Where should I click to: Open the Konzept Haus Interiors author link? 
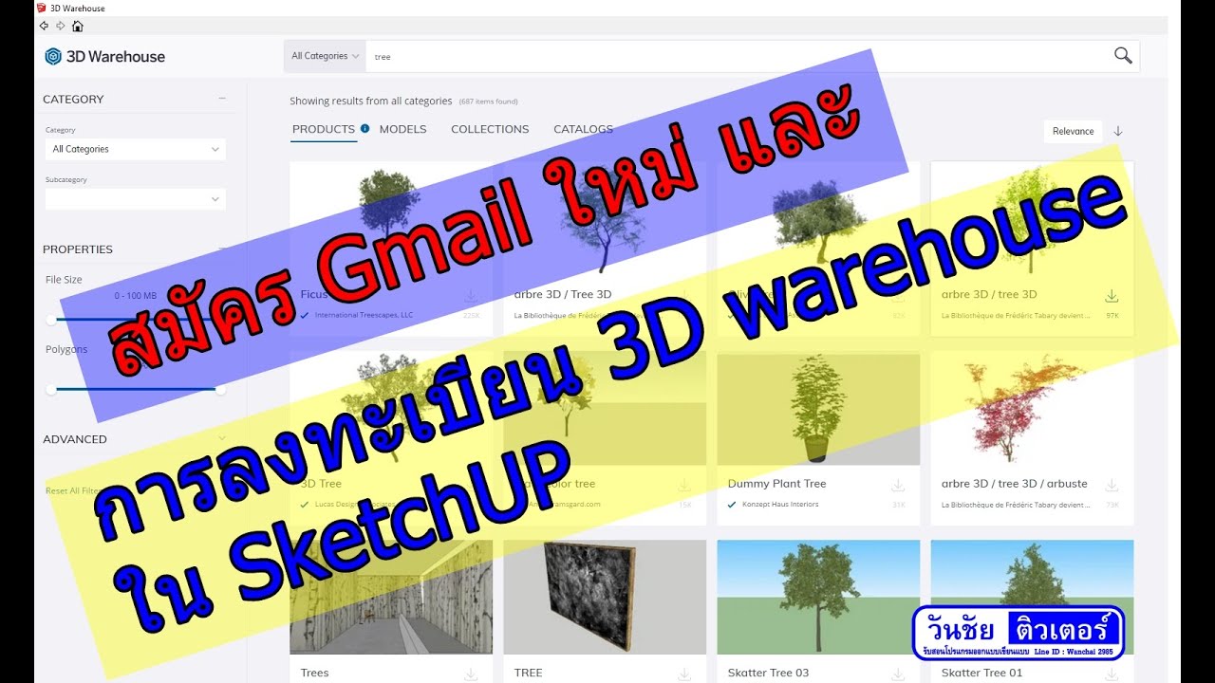coord(780,505)
